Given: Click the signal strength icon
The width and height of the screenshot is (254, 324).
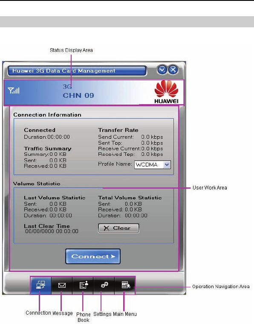Looking at the screenshot, I should 14,90.
